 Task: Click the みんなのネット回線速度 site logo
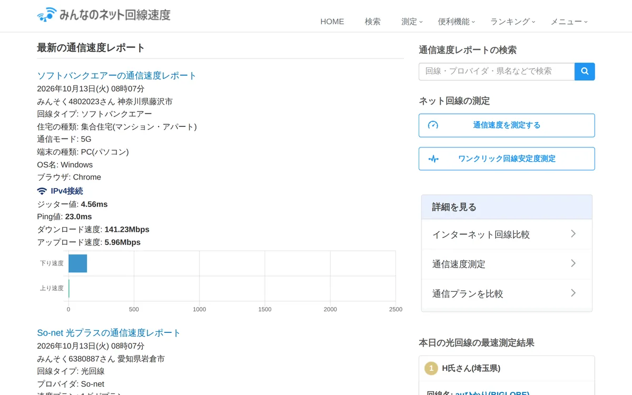(104, 15)
